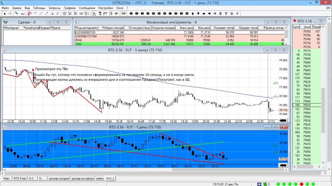
Task: Switch to the RTS 5 min tab
Action: point(20,179)
